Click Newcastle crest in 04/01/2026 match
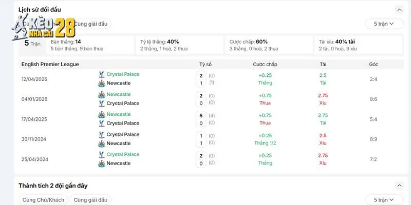Image resolution: width=411 pixels, height=205 pixels. 101,95
